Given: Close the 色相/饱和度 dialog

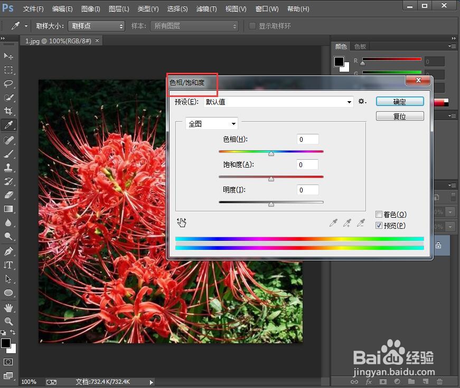Looking at the screenshot, I should (x=418, y=80).
